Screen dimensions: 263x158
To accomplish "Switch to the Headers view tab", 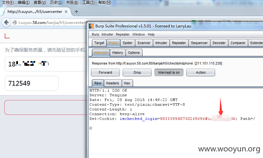I will point(112,83).
